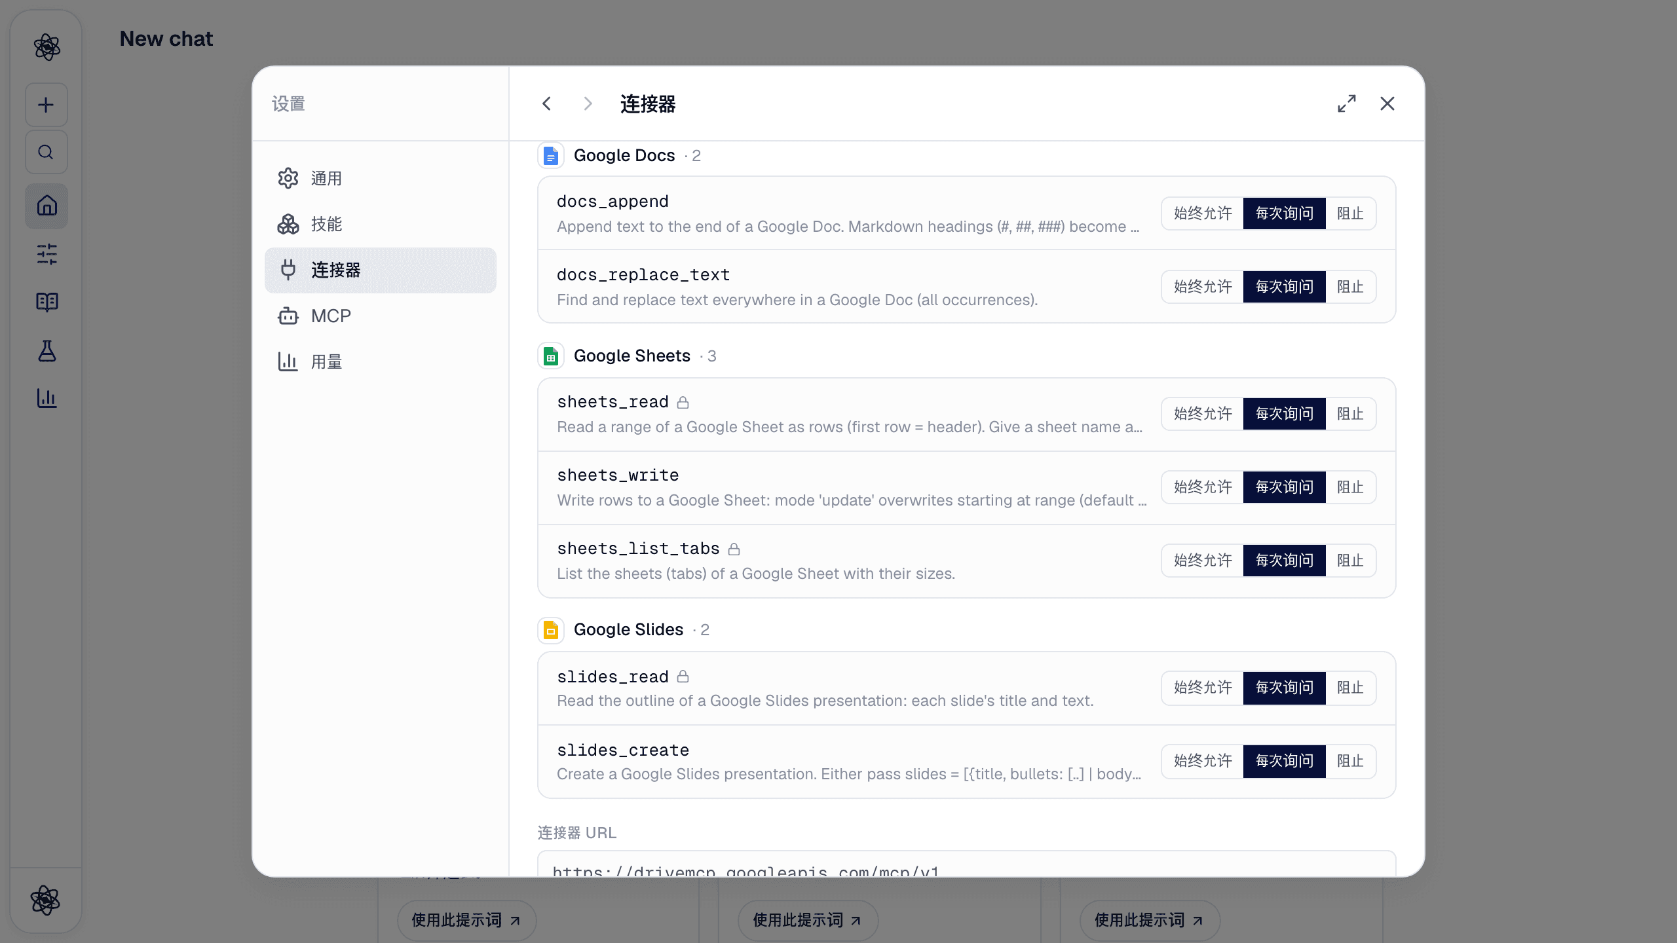Click the first 使用此提示词 button in New chat
The height and width of the screenshot is (943, 1677).
[466, 921]
